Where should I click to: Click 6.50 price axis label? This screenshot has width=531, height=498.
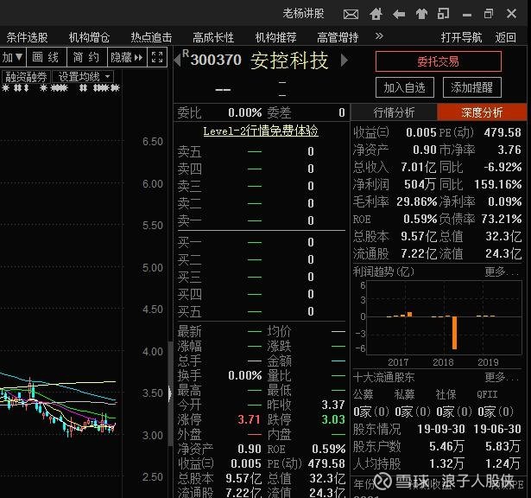153,142
